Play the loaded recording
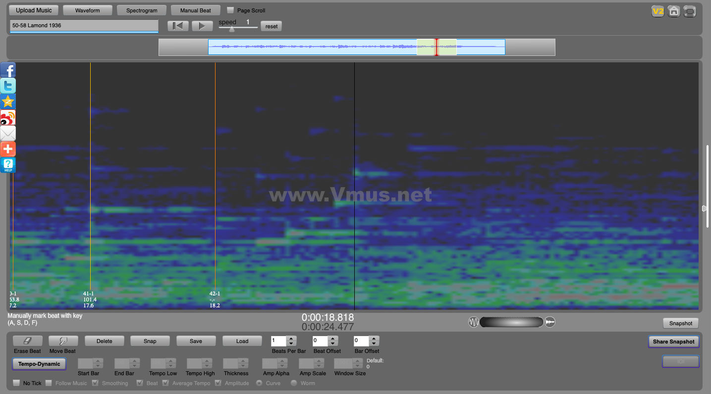Viewport: 711px width, 394px height. tap(202, 26)
